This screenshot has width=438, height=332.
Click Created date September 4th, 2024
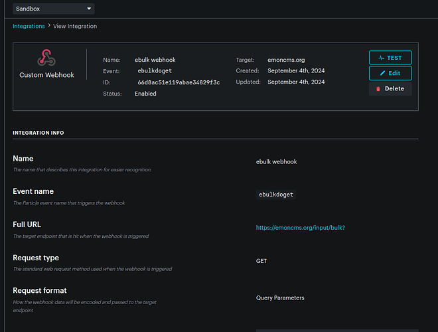pos(296,70)
